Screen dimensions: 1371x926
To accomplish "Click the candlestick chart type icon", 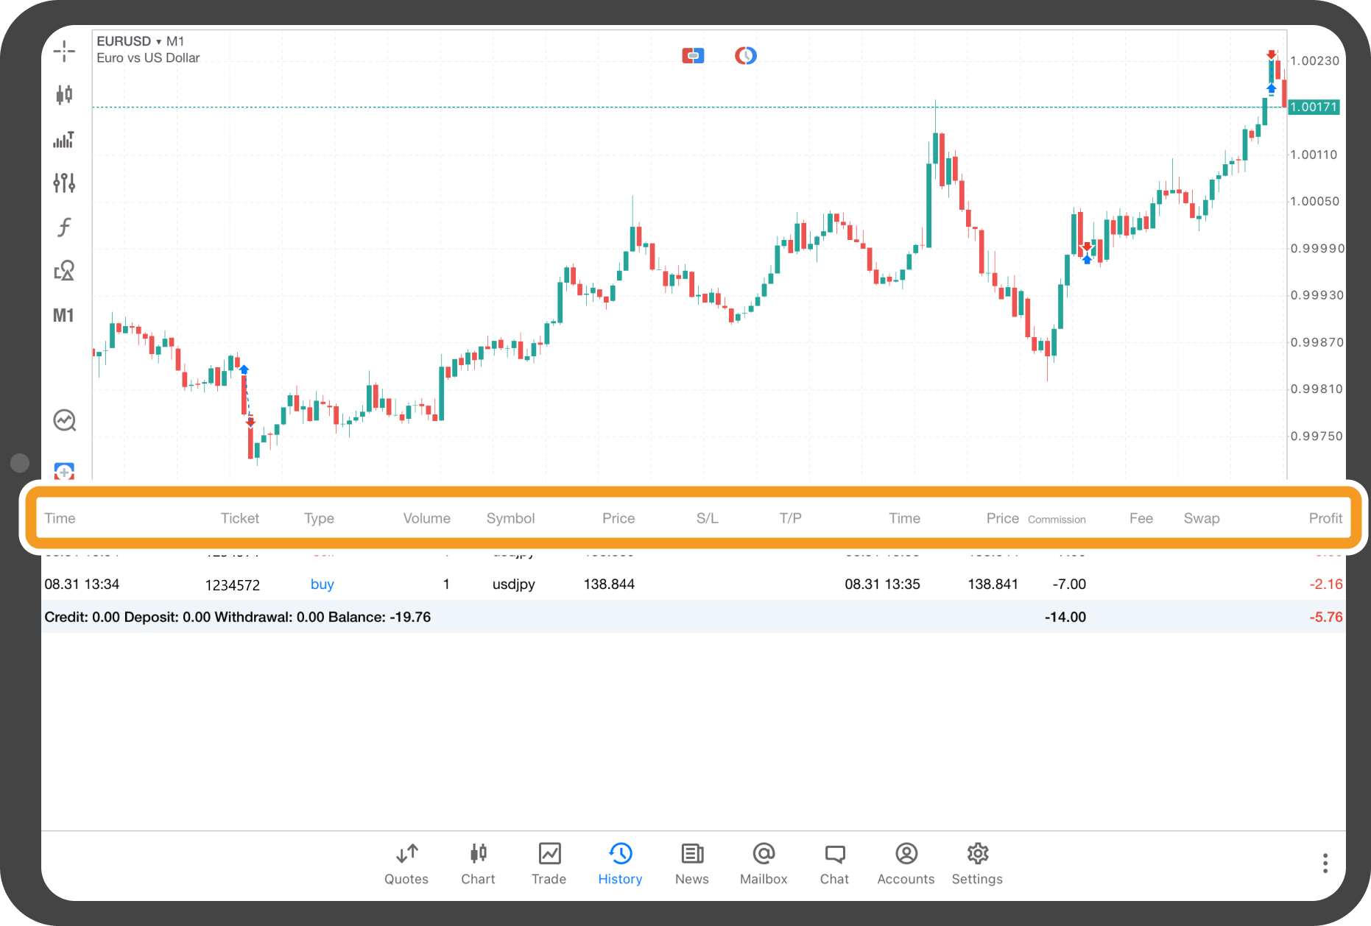I will point(64,94).
